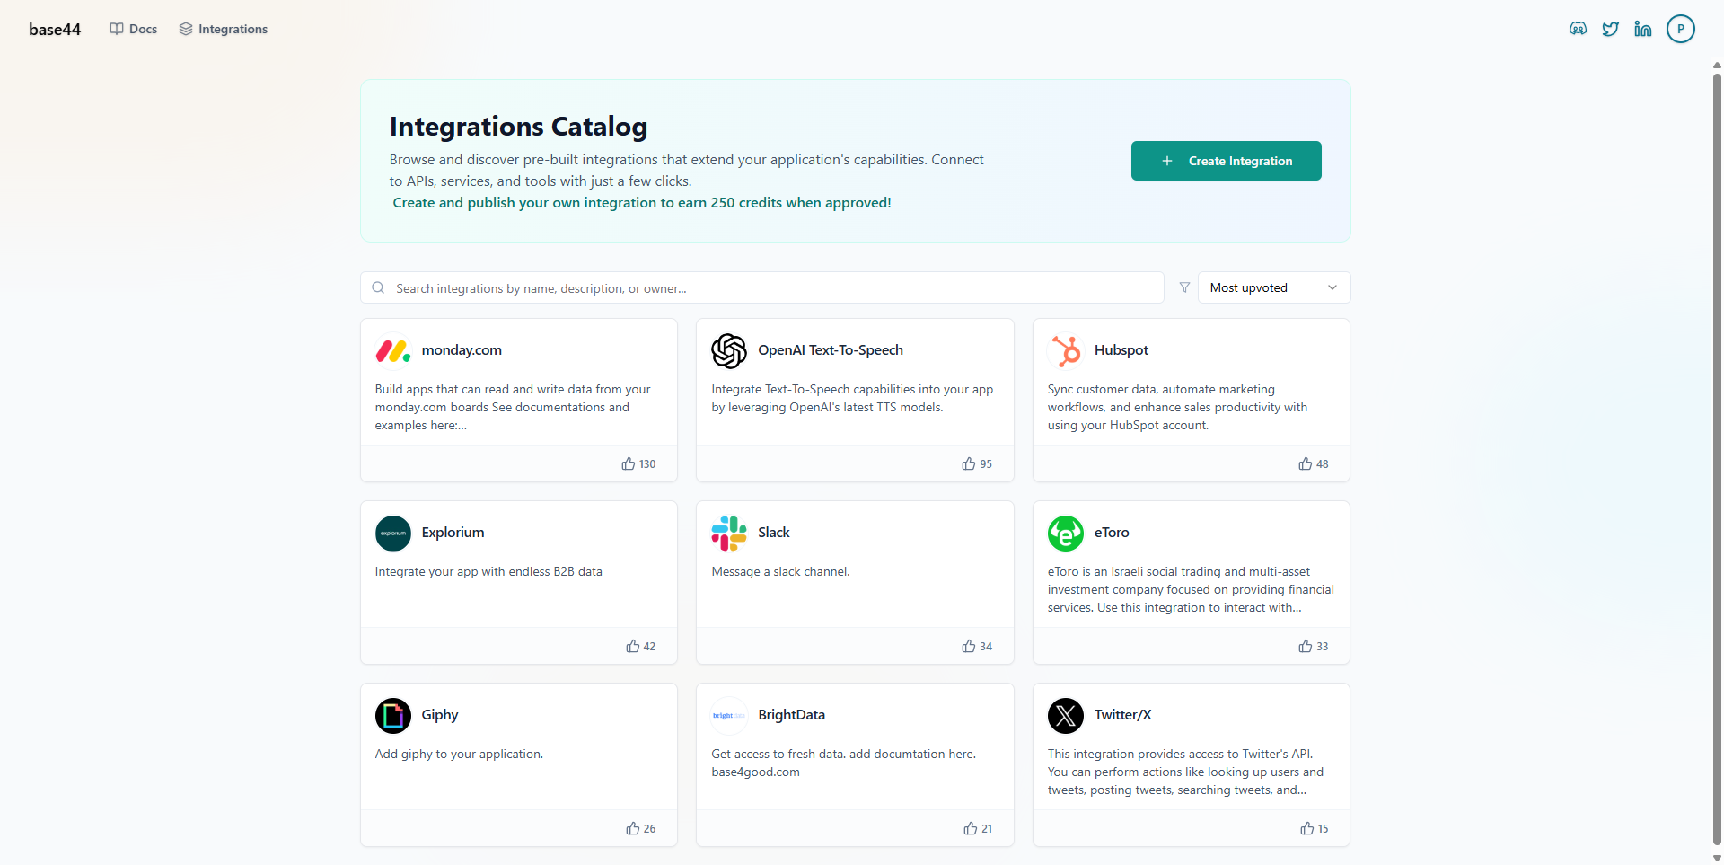
Task: Click the Create Integration button
Action: [x=1226, y=161]
